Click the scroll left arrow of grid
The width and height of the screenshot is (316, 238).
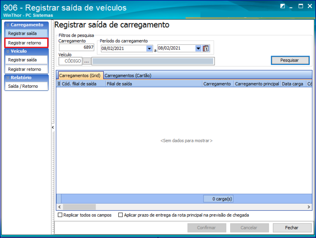(60, 207)
